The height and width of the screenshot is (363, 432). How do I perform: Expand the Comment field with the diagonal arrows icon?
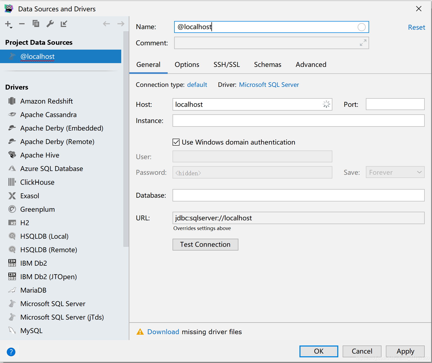[363, 43]
